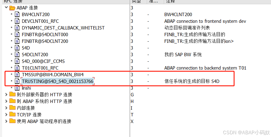This screenshot has height=137, width=271.
Task: Select the TMSSUP@BW4.DOMAIN_BW4 destination
Action: point(53,75)
